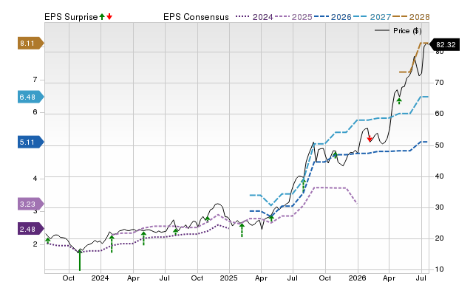Viewport: 473px width, 282px height.
Task: Click the 40 tick on the price axis
Action: click(x=440, y=176)
